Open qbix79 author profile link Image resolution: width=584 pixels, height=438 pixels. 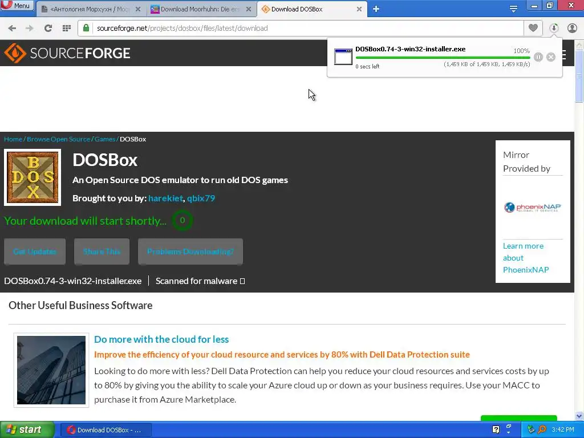(x=201, y=198)
